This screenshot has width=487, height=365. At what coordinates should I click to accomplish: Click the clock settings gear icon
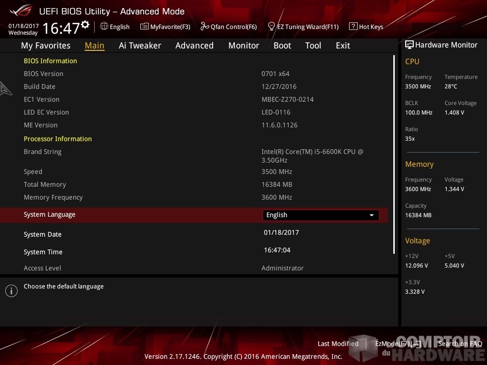[x=85, y=24]
